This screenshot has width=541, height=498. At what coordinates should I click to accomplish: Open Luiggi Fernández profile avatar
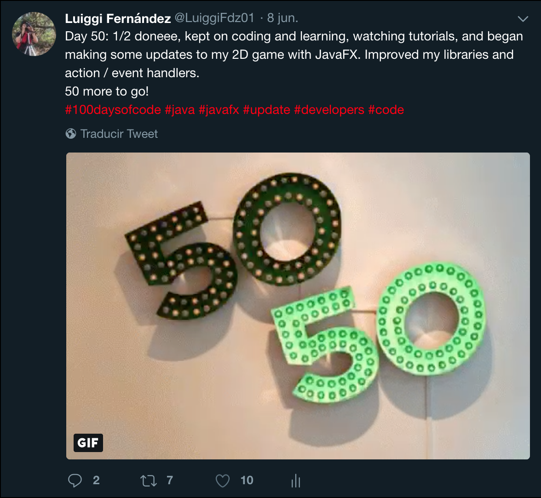click(x=34, y=34)
